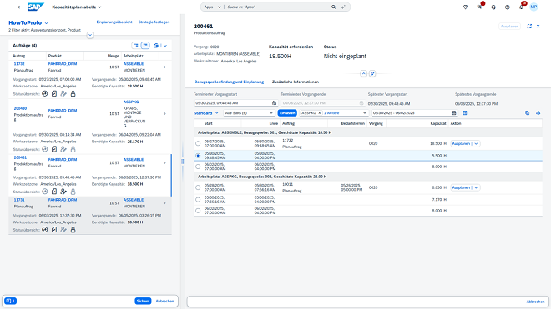Open Standard view variant dropdown

(x=206, y=113)
